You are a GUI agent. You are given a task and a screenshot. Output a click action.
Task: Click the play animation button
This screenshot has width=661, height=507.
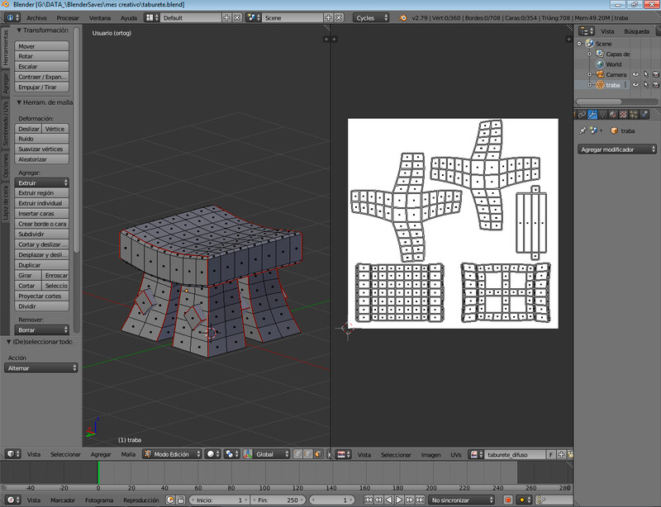point(399,500)
